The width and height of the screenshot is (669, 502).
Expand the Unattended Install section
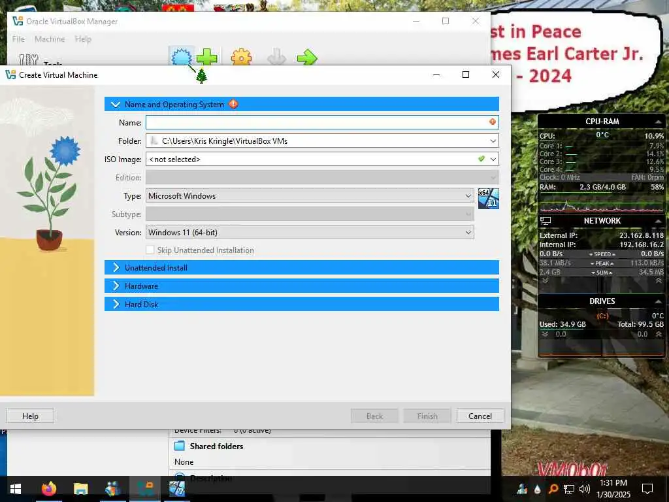coord(116,267)
